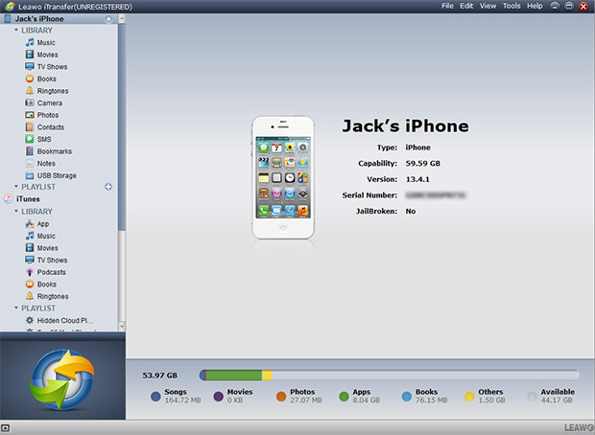Click the Notes item in sidebar
The height and width of the screenshot is (435, 595).
[x=46, y=164]
